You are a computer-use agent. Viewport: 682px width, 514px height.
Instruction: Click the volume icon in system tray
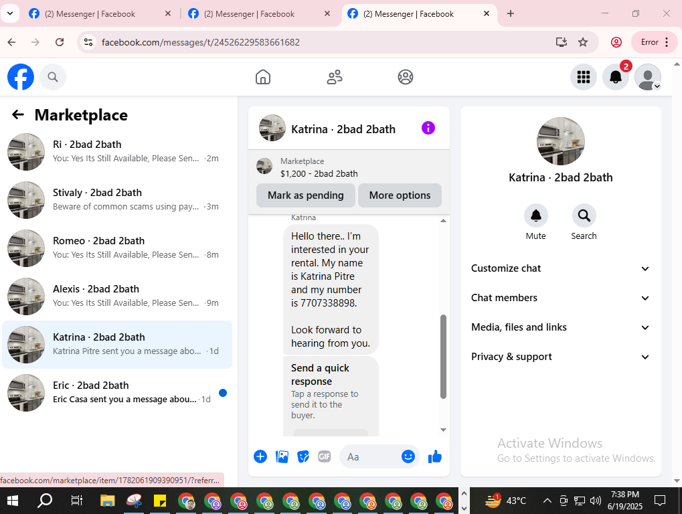pyautogui.click(x=596, y=501)
